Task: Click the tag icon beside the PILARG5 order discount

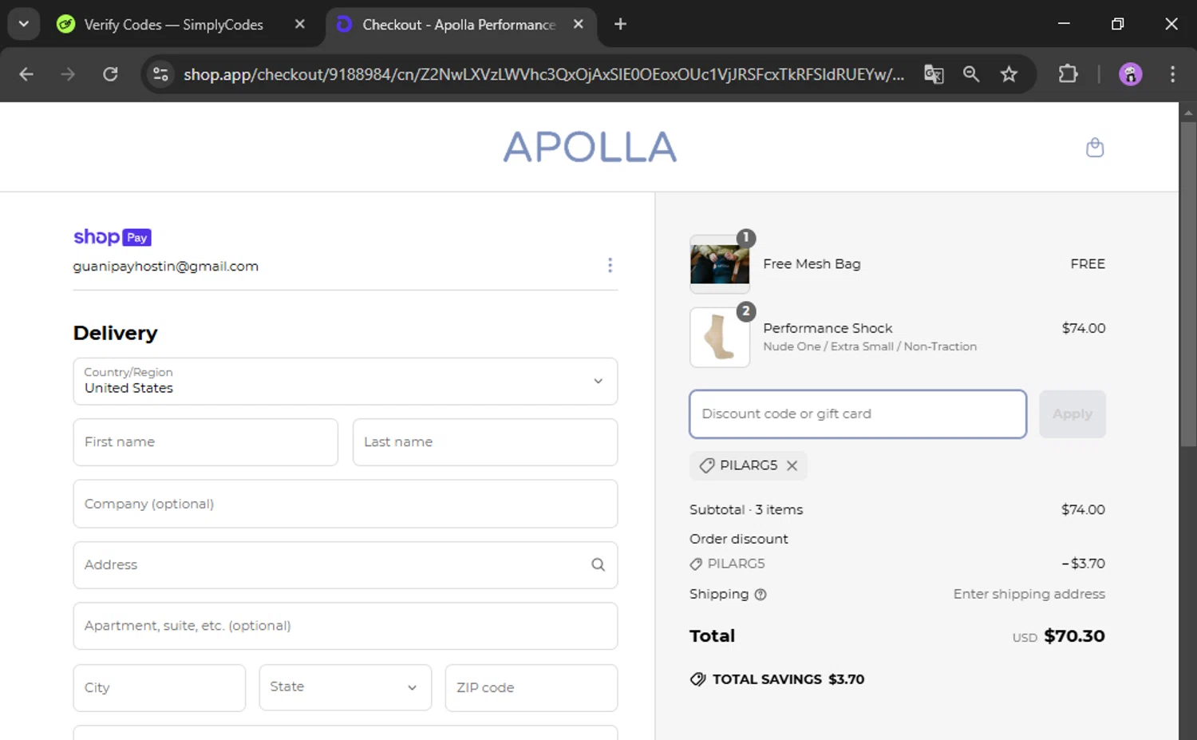Action: point(696,564)
